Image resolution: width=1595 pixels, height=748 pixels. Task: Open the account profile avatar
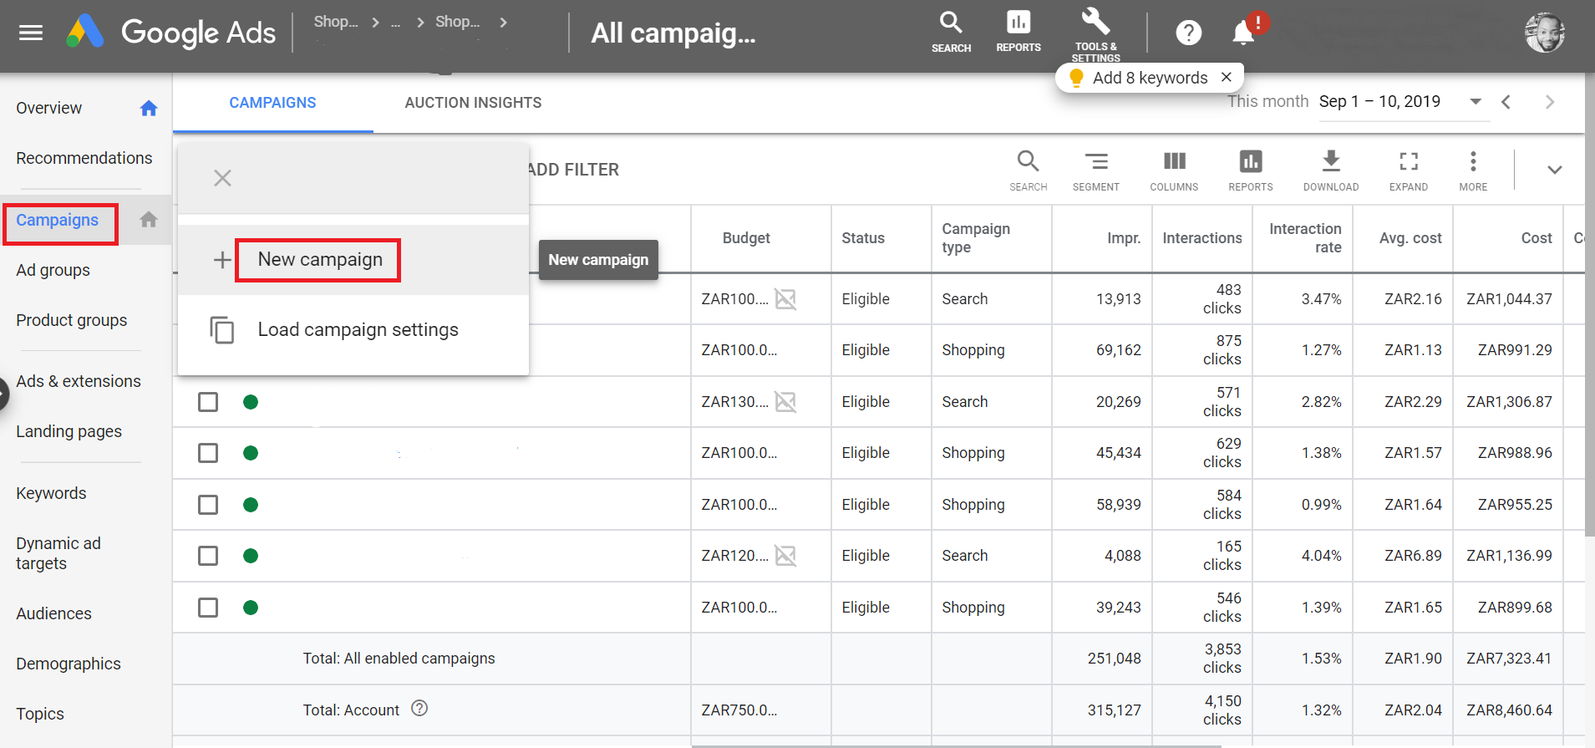point(1544,33)
